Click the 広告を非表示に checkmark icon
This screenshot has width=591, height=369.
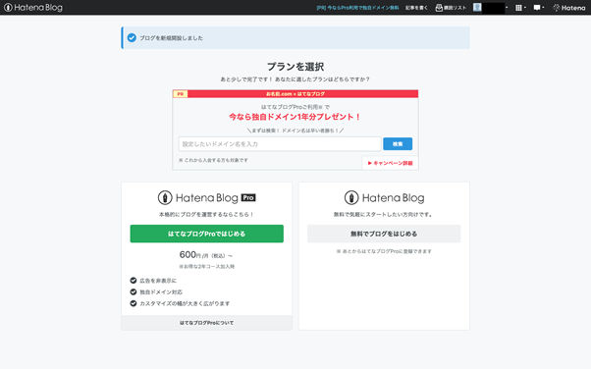(x=134, y=281)
